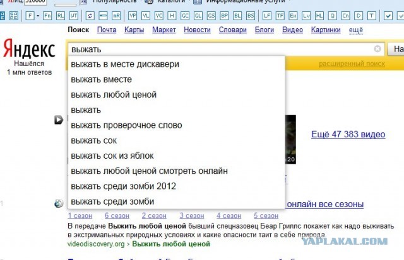Click the Cn toolbar icon
The height and width of the screenshot is (260, 404).
point(345,16)
